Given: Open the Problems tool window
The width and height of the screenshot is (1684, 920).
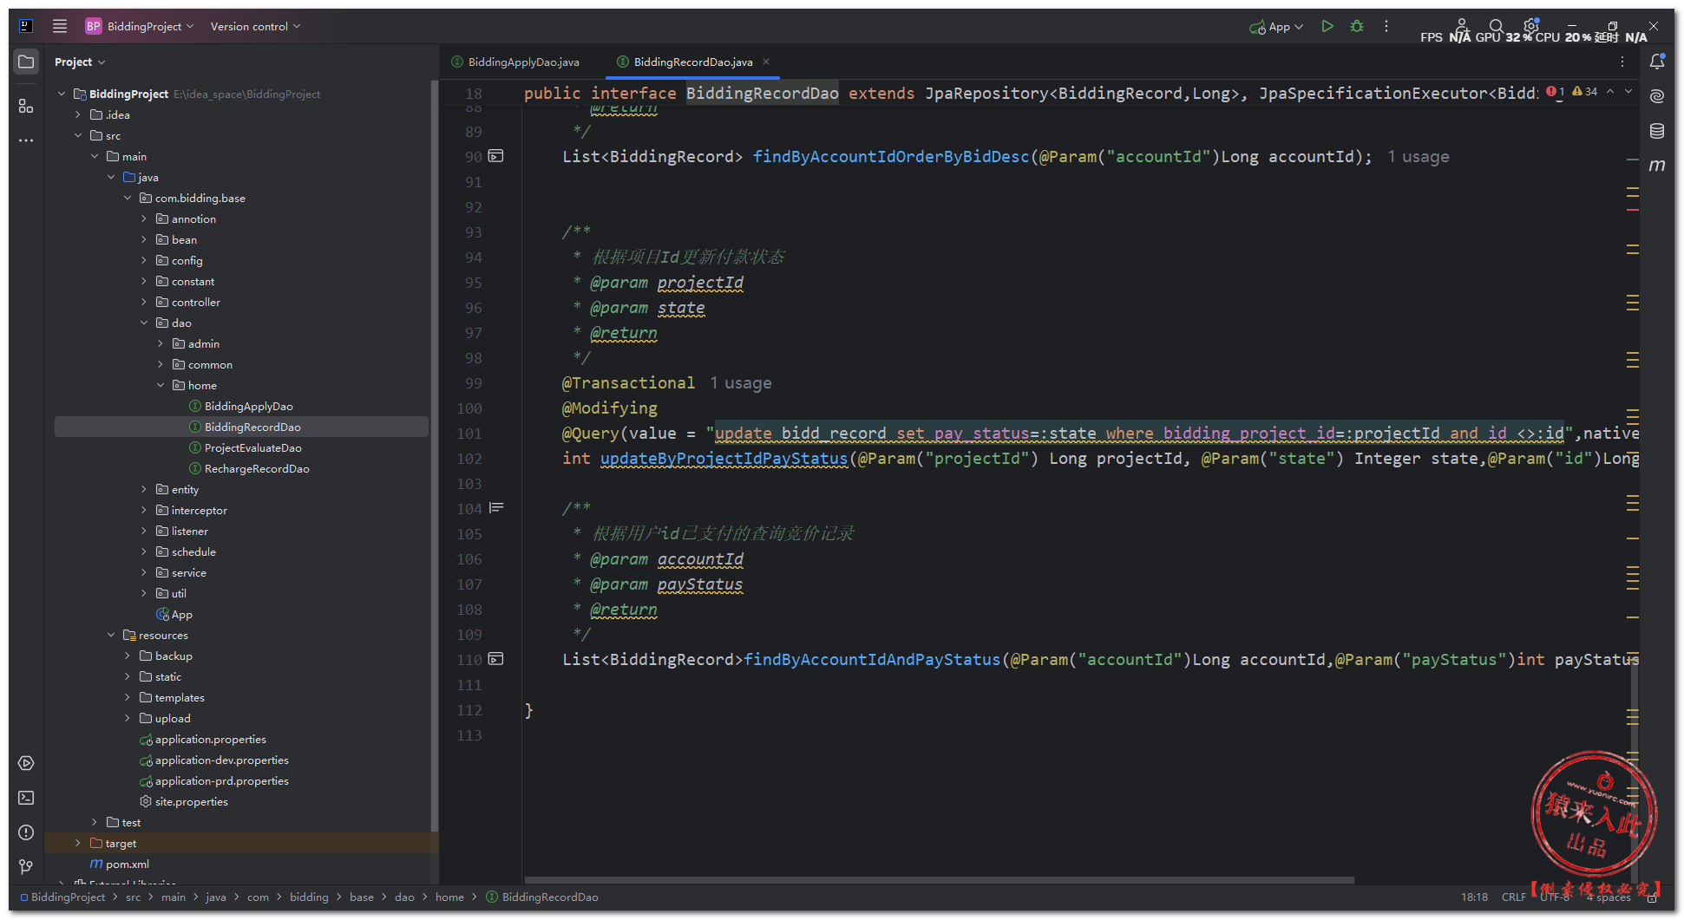Looking at the screenshot, I should pyautogui.click(x=26, y=832).
